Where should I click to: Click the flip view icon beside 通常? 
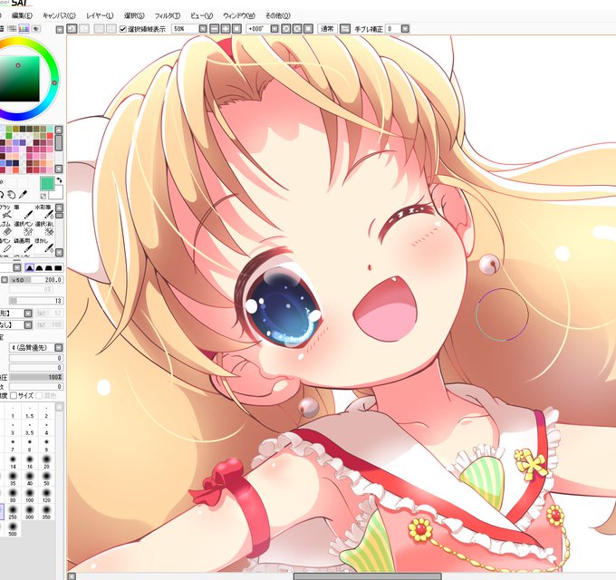coord(344,29)
